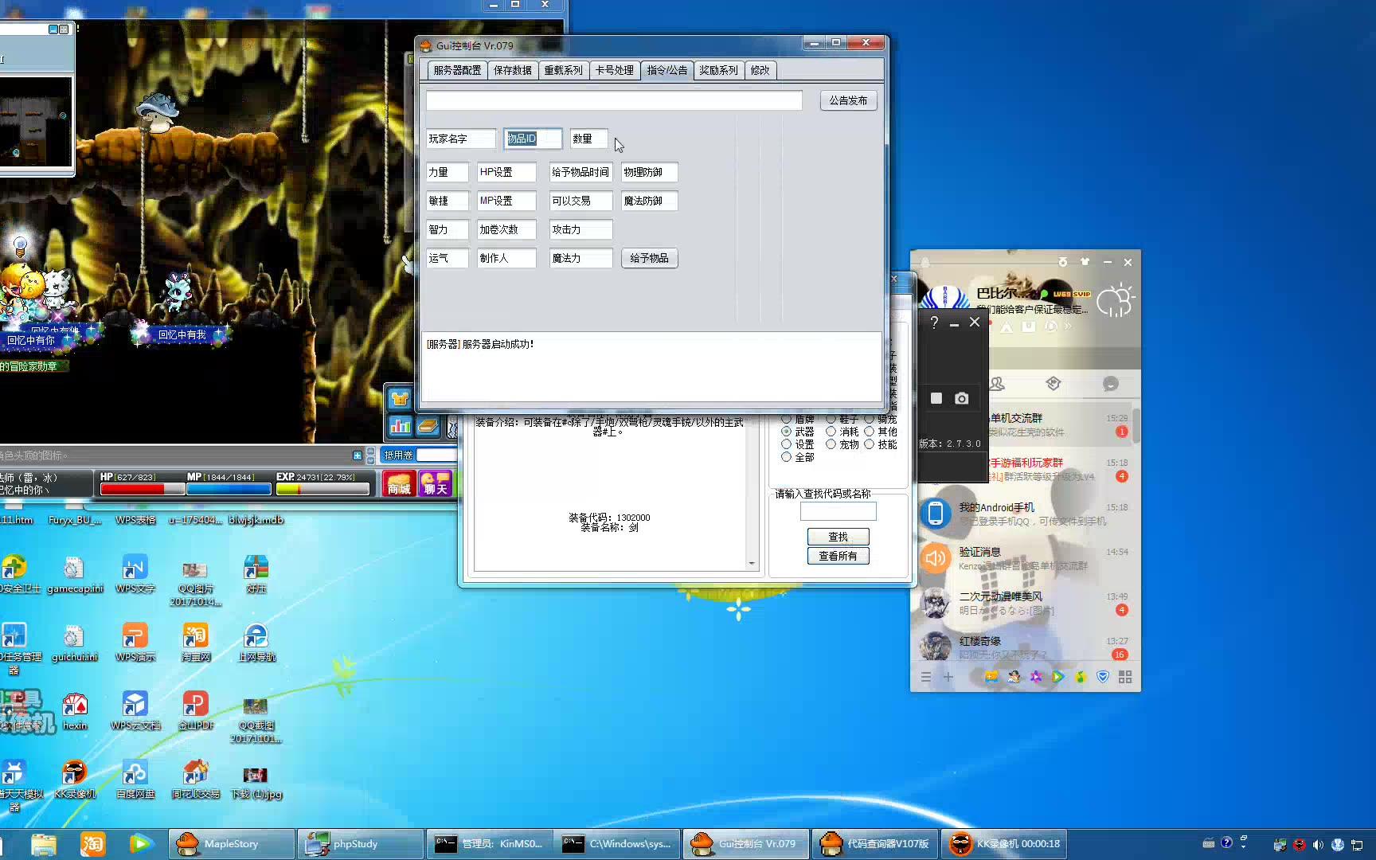Image resolution: width=1376 pixels, height=860 pixels.
Task: Open the 二次元动漫唯美风 chat in QQ
Action: (x=1025, y=603)
